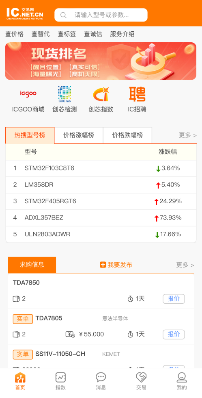Focus the part number search field
Image resolution: width=202 pixels, height=398 pixels.
[x=101, y=15]
